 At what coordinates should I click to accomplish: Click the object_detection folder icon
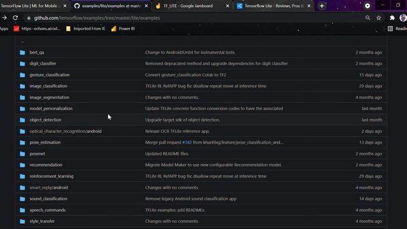click(x=23, y=120)
